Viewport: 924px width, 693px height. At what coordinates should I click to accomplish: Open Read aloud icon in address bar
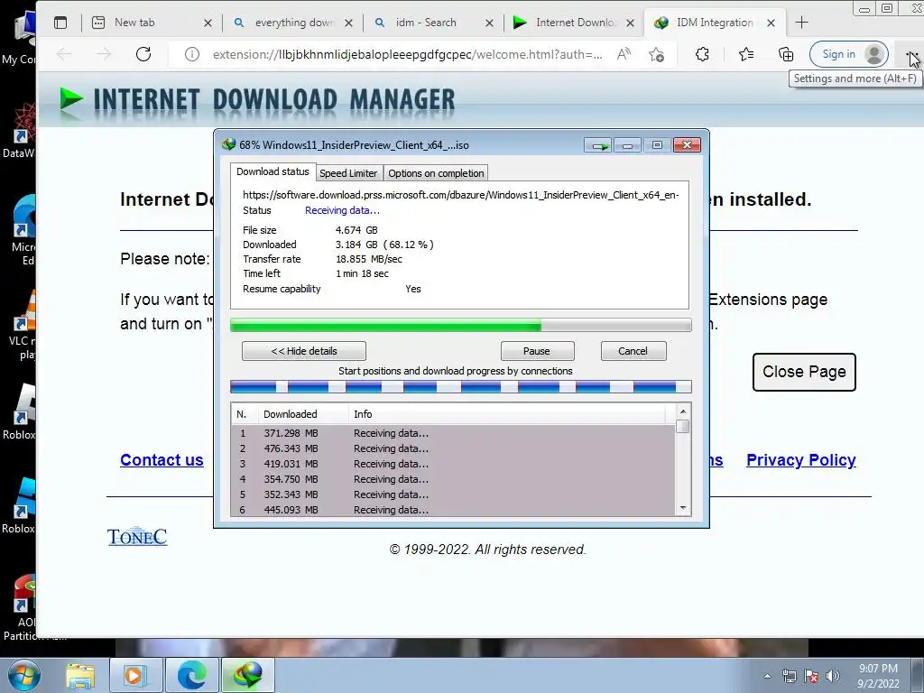[624, 54]
